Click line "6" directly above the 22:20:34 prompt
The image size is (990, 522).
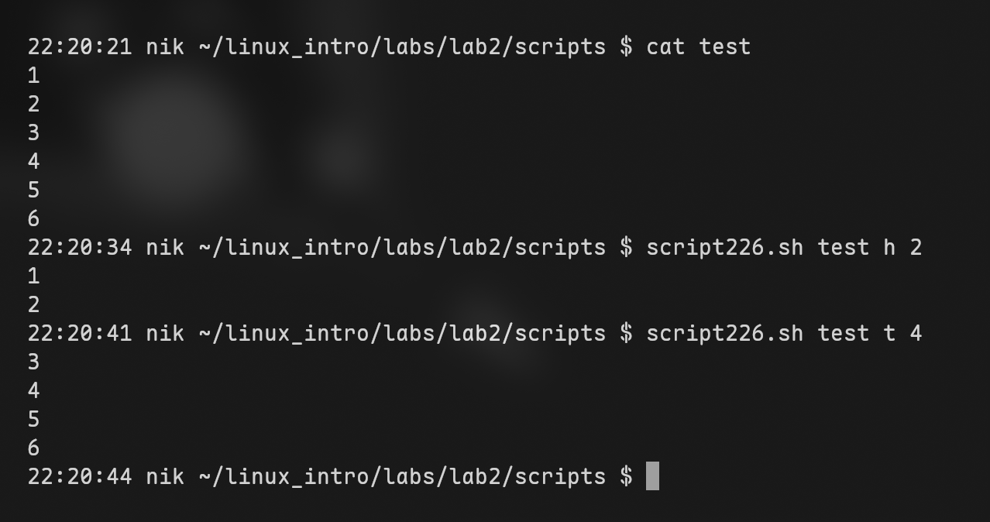(33, 218)
